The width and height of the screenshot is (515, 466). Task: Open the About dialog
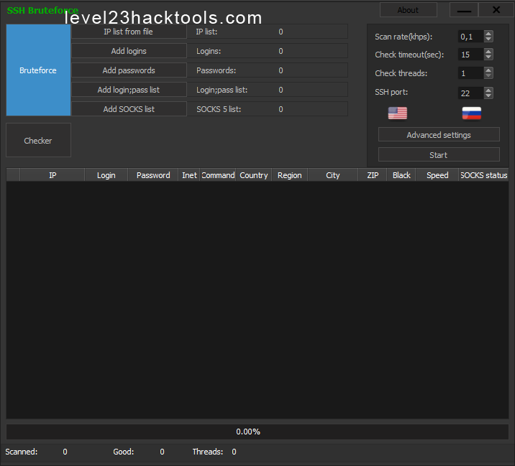[x=409, y=10]
